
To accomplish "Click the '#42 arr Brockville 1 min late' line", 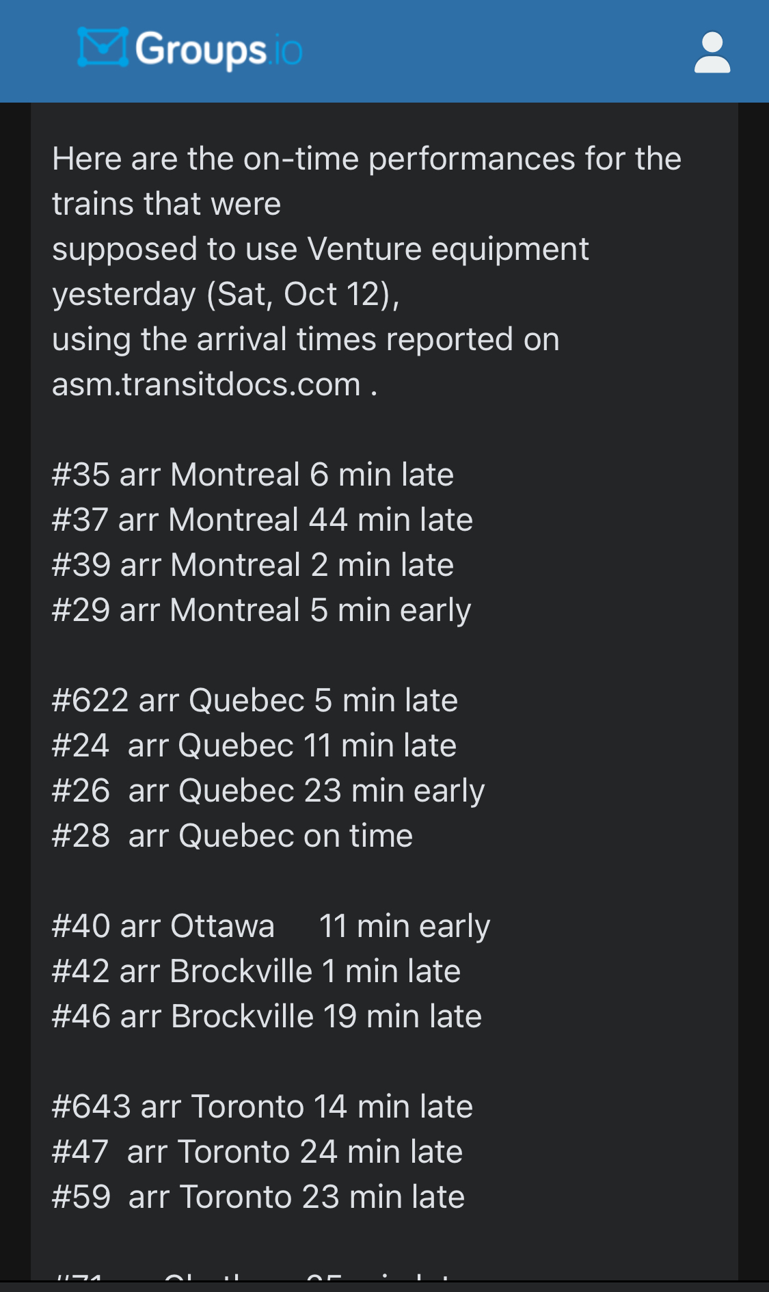I will pyautogui.click(x=256, y=971).
